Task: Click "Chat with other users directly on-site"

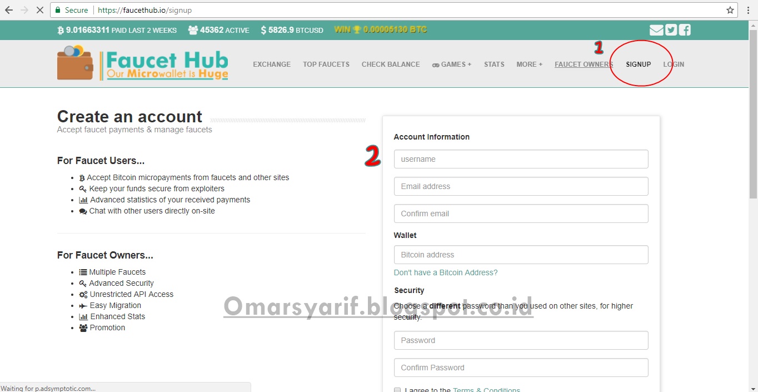Action: [152, 211]
